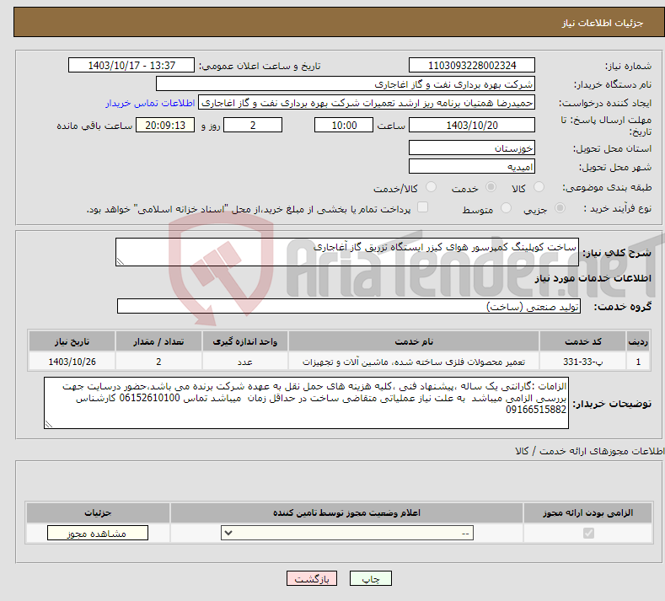Select the جزیی purchase type radio

pyautogui.click(x=560, y=208)
